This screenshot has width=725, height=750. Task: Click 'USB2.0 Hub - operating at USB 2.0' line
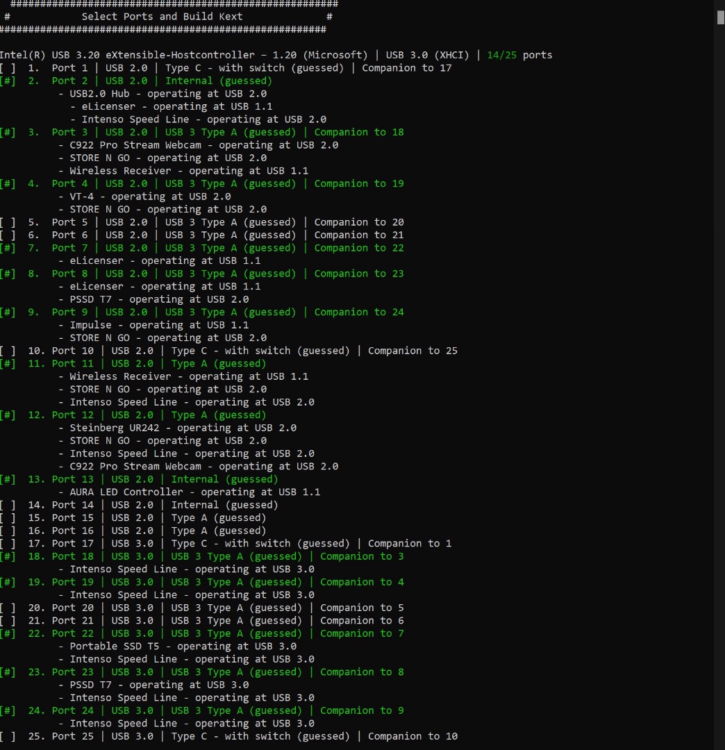click(x=162, y=94)
